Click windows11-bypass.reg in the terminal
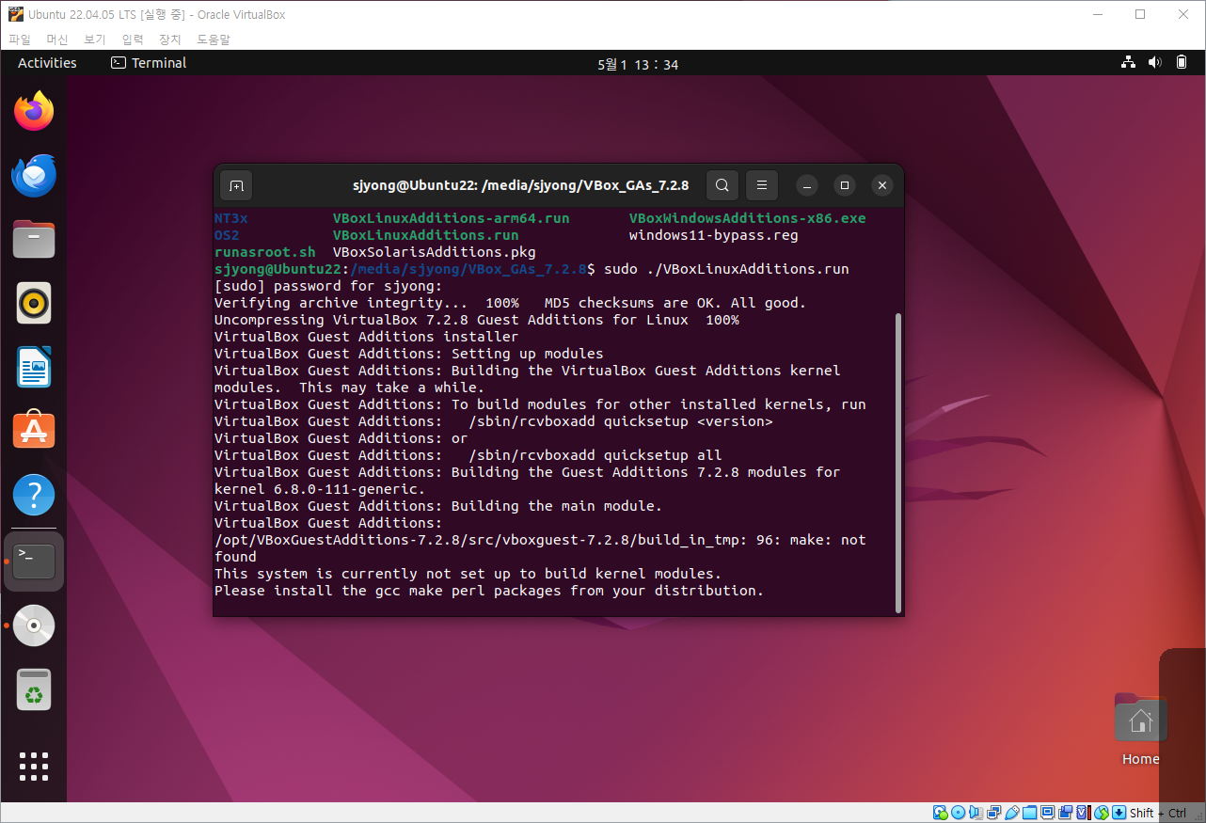Screen dimensions: 1206x823 [714, 235]
